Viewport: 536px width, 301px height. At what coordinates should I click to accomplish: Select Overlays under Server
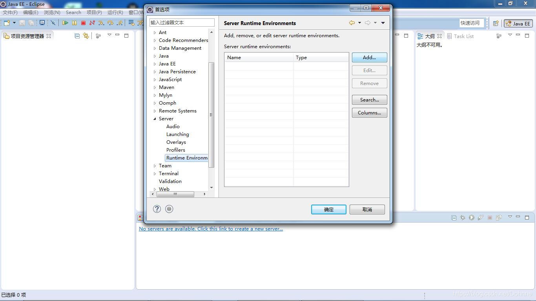[176, 142]
